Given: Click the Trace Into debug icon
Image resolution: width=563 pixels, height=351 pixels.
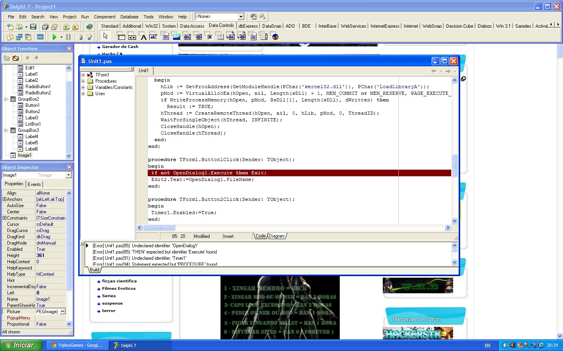Looking at the screenshot, I should (81, 37).
